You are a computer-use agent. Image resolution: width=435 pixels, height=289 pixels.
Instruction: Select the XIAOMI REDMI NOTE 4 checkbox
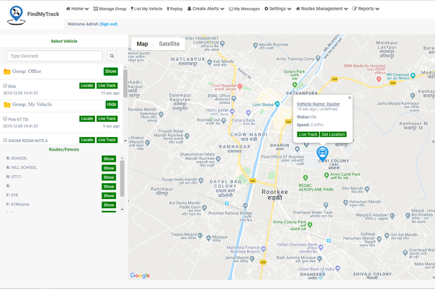pyautogui.click(x=5, y=140)
